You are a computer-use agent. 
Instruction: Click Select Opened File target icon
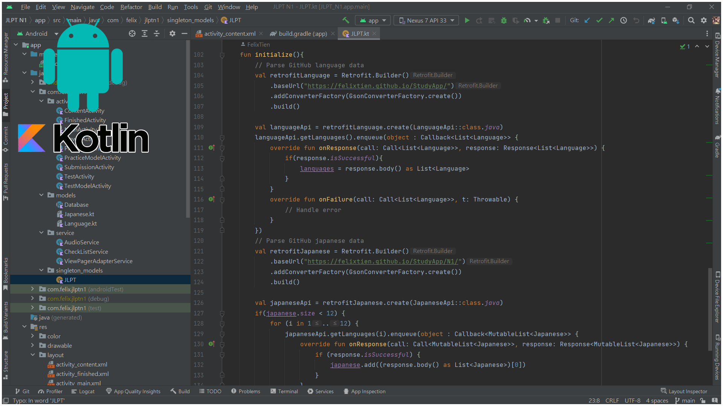[x=132, y=33]
